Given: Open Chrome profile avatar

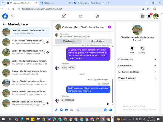Looking at the screenshot, I should (155, 9).
